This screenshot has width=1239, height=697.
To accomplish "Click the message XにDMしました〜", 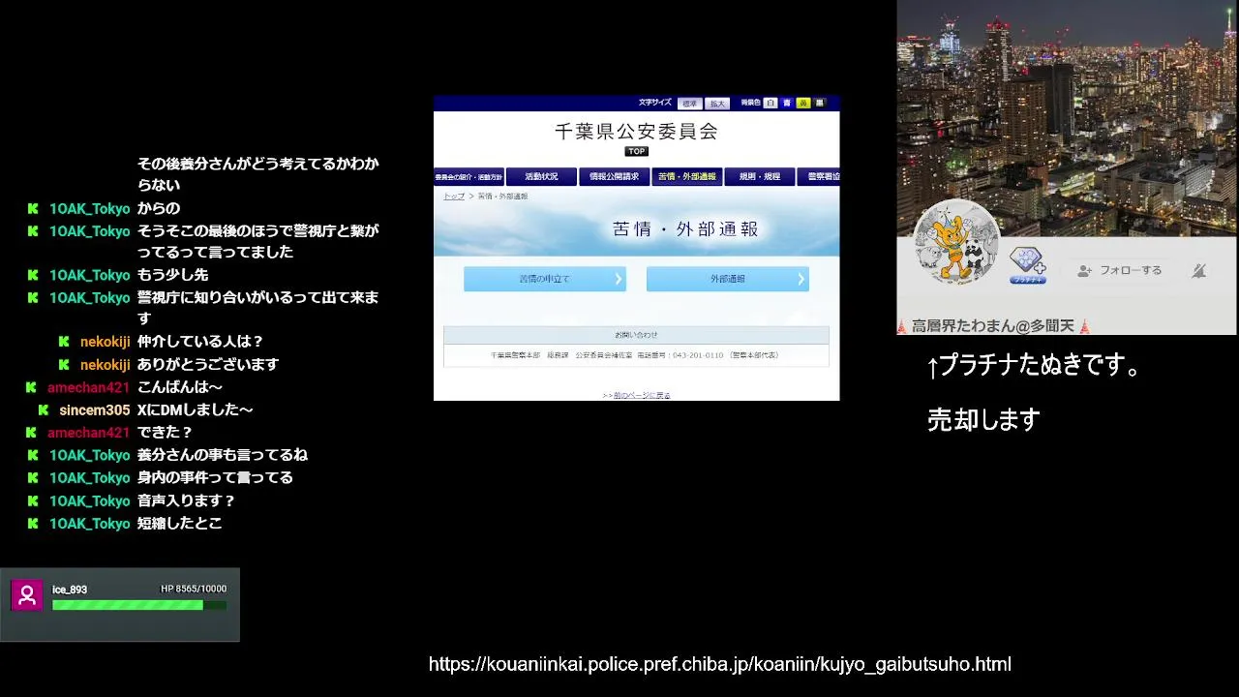I will pos(195,410).
